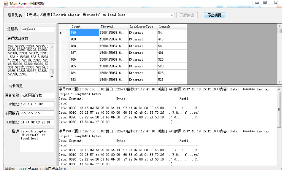Viewport: 282px width, 170px height.
Task: Click the MainForm window application icon
Action: pos(6,3)
